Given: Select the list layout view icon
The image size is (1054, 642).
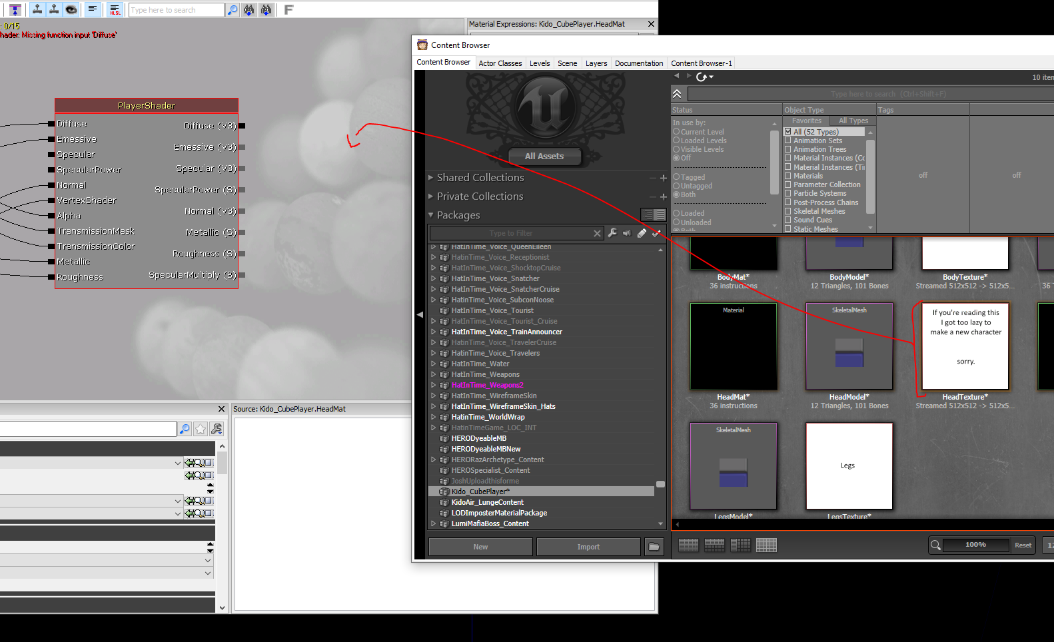Looking at the screenshot, I should coord(688,545).
